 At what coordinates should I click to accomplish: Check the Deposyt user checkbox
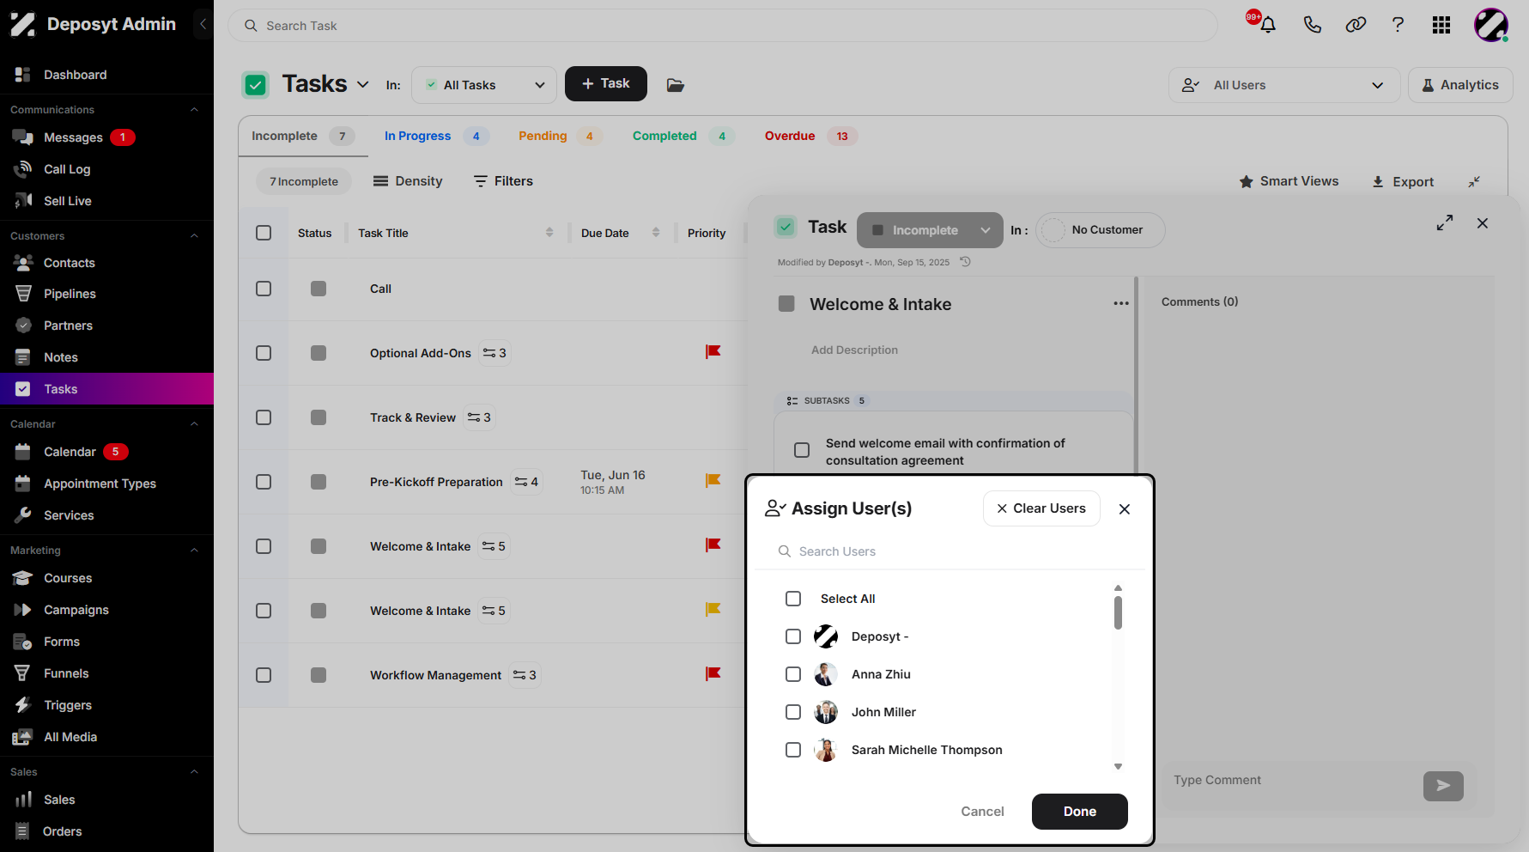pyautogui.click(x=793, y=636)
